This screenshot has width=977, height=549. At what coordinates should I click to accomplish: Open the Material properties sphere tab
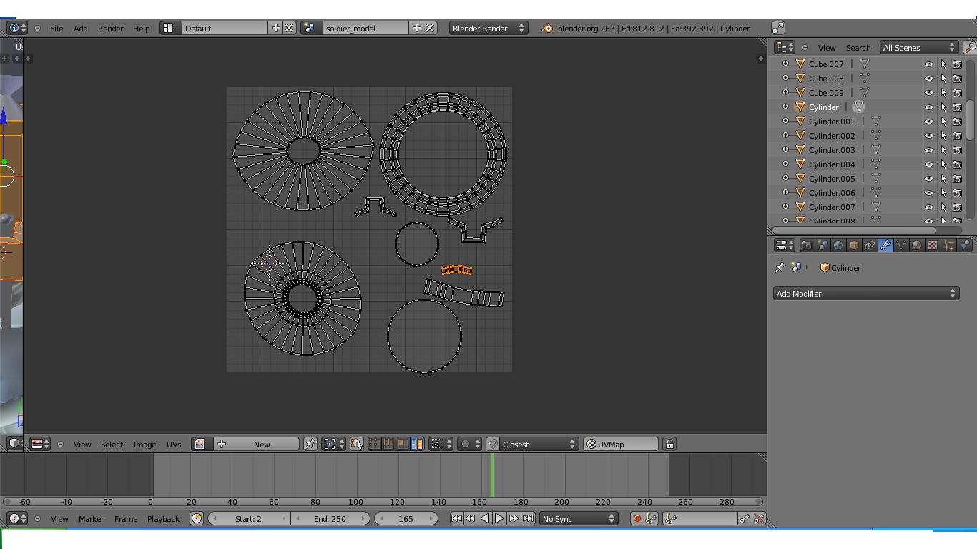917,245
